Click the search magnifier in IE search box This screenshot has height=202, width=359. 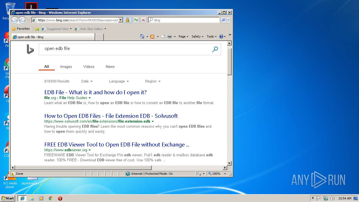(224, 20)
